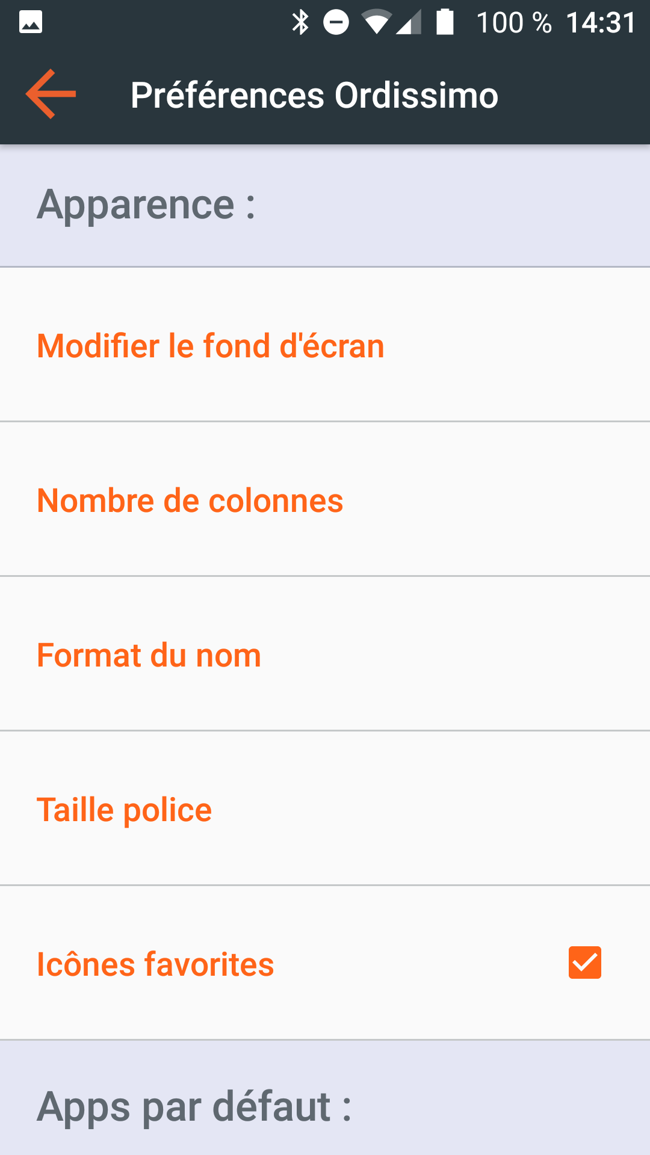Tap the image notification icon
Screen dimensions: 650x1155
[31, 22]
